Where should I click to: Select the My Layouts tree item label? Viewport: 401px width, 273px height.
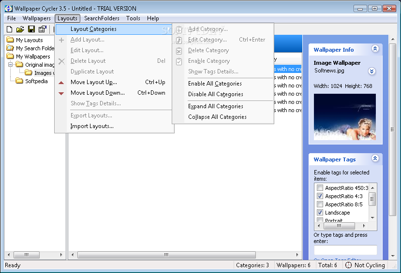(x=29, y=40)
